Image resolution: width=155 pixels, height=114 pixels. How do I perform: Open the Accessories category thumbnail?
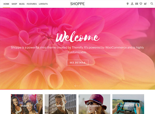(x=94, y=104)
